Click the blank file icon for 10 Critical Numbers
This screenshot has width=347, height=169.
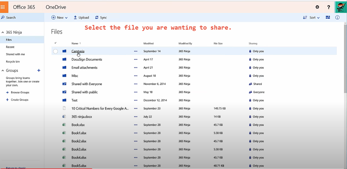pos(64,108)
